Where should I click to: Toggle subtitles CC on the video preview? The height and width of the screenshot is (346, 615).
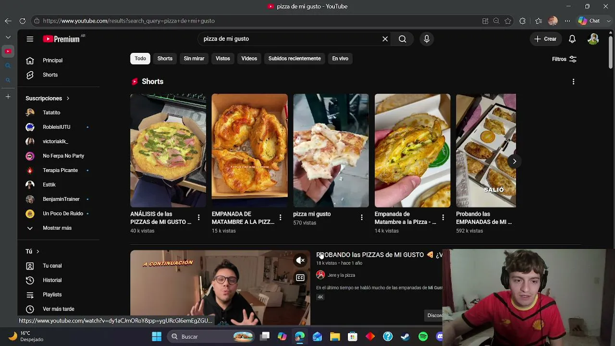pyautogui.click(x=300, y=277)
